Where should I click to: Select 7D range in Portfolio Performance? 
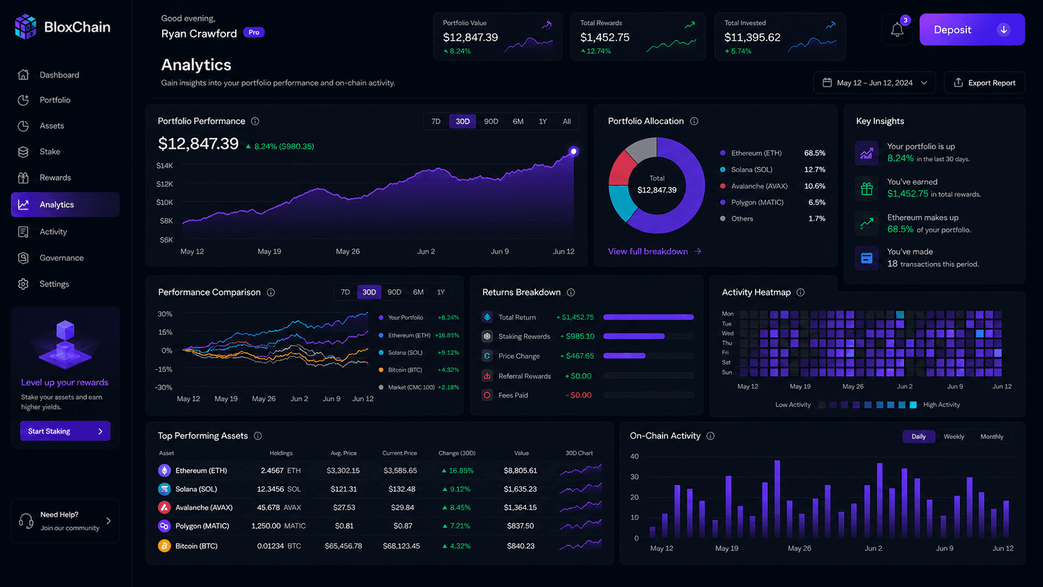click(436, 121)
